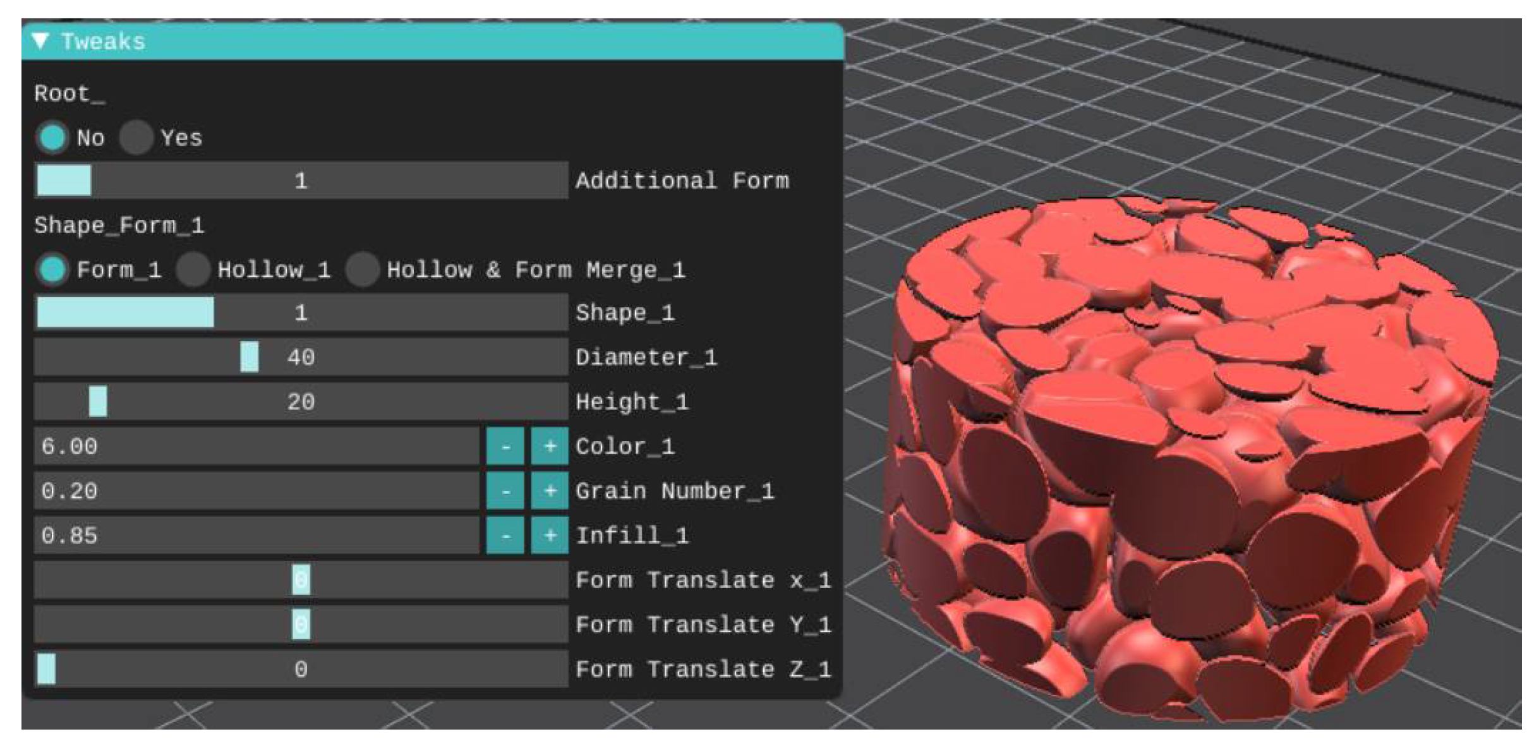The width and height of the screenshot is (1539, 746).
Task: Select Hollow & Form Merge_1 option
Action: tap(363, 270)
